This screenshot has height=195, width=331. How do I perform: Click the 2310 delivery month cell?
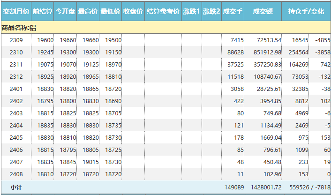pyautogui.click(x=16, y=52)
